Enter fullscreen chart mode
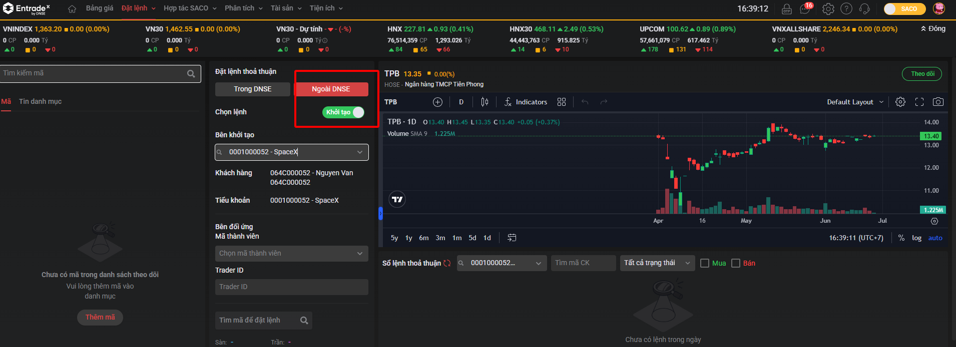 pos(919,102)
